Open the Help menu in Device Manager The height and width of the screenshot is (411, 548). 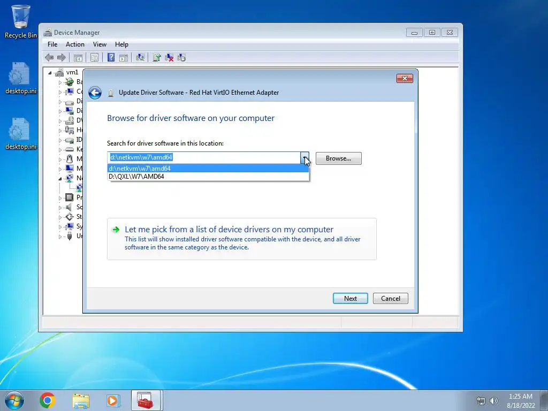click(x=121, y=44)
